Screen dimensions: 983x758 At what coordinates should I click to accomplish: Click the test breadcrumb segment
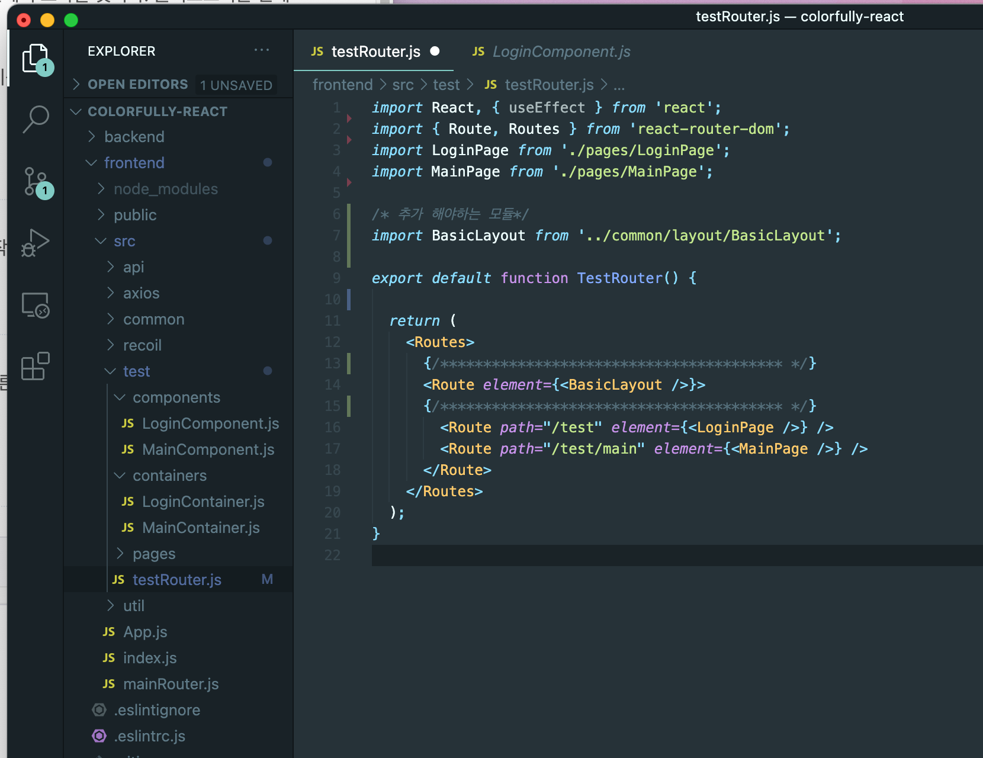tap(446, 85)
